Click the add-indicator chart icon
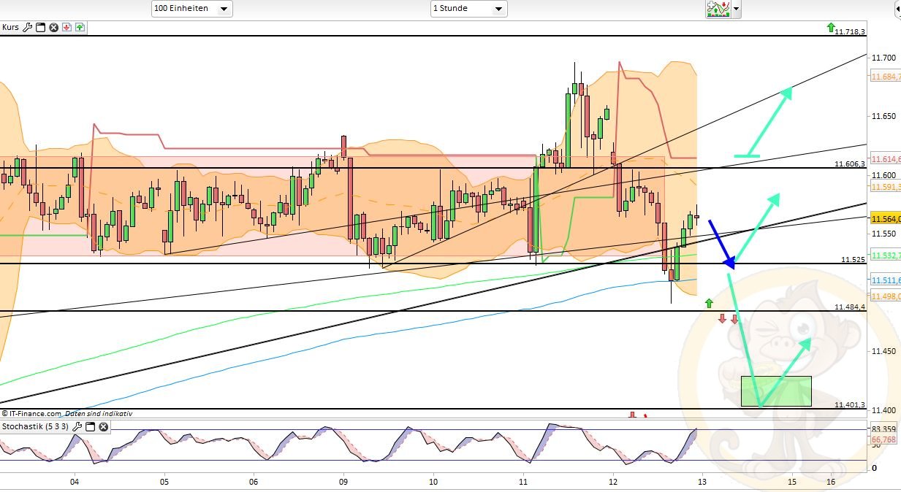The height and width of the screenshot is (492, 901). pyautogui.click(x=717, y=9)
